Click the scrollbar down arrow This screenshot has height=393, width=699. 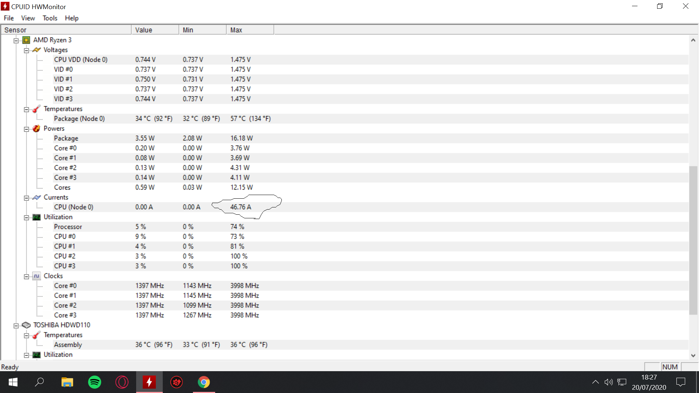point(693,356)
